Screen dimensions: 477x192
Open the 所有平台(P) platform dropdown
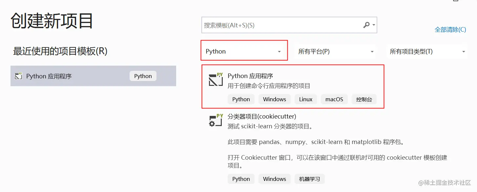tap(335, 51)
